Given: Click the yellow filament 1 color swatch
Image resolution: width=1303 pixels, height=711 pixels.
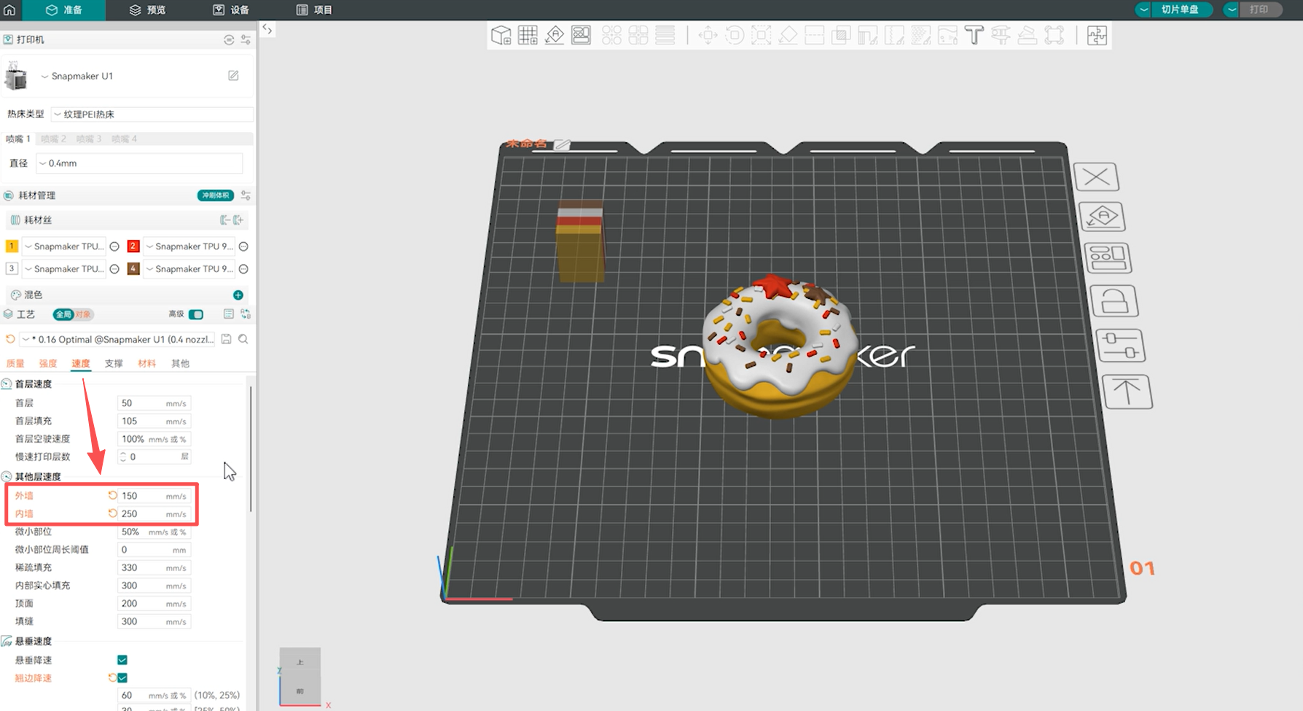Looking at the screenshot, I should click(12, 246).
